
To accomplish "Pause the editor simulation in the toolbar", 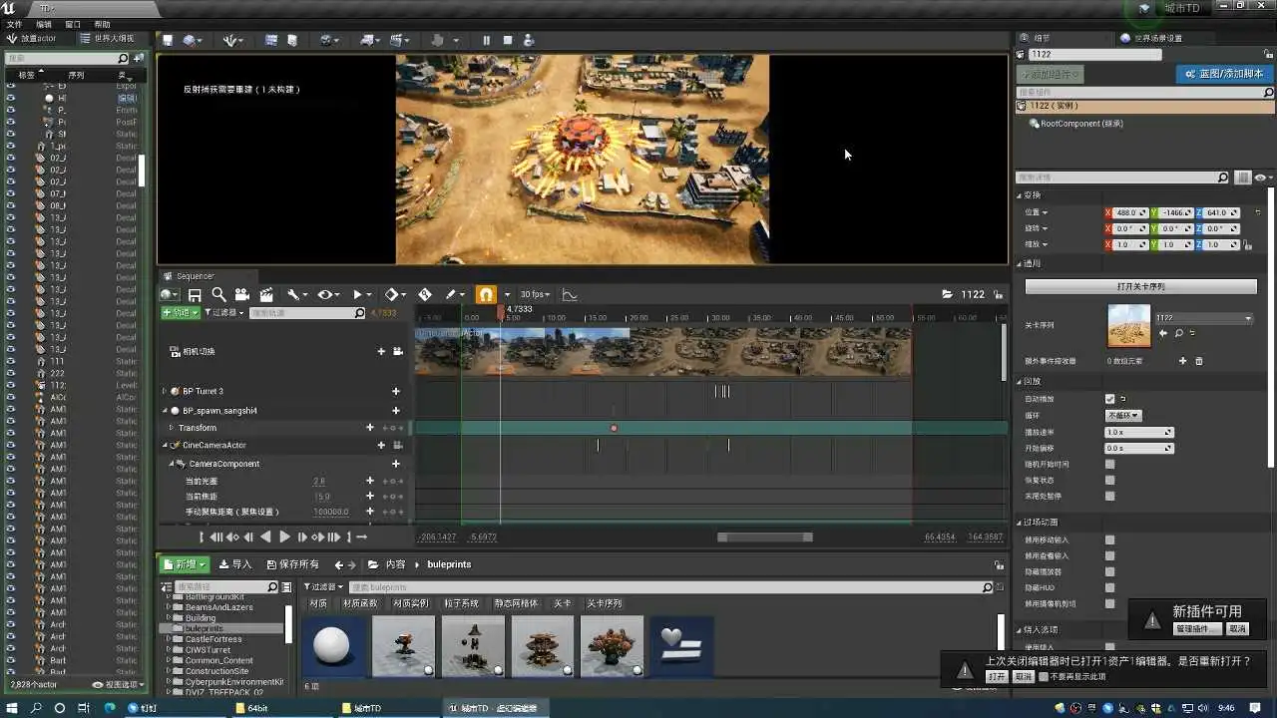I will tap(487, 41).
